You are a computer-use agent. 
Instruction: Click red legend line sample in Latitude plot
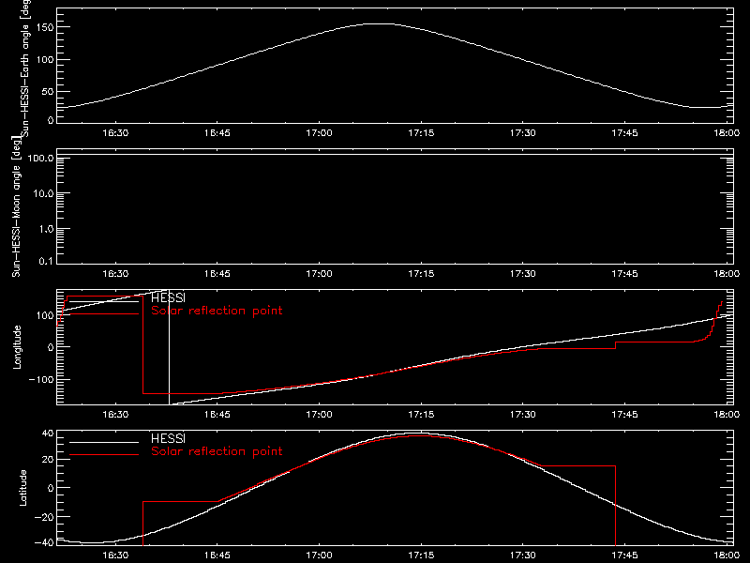click(104, 455)
